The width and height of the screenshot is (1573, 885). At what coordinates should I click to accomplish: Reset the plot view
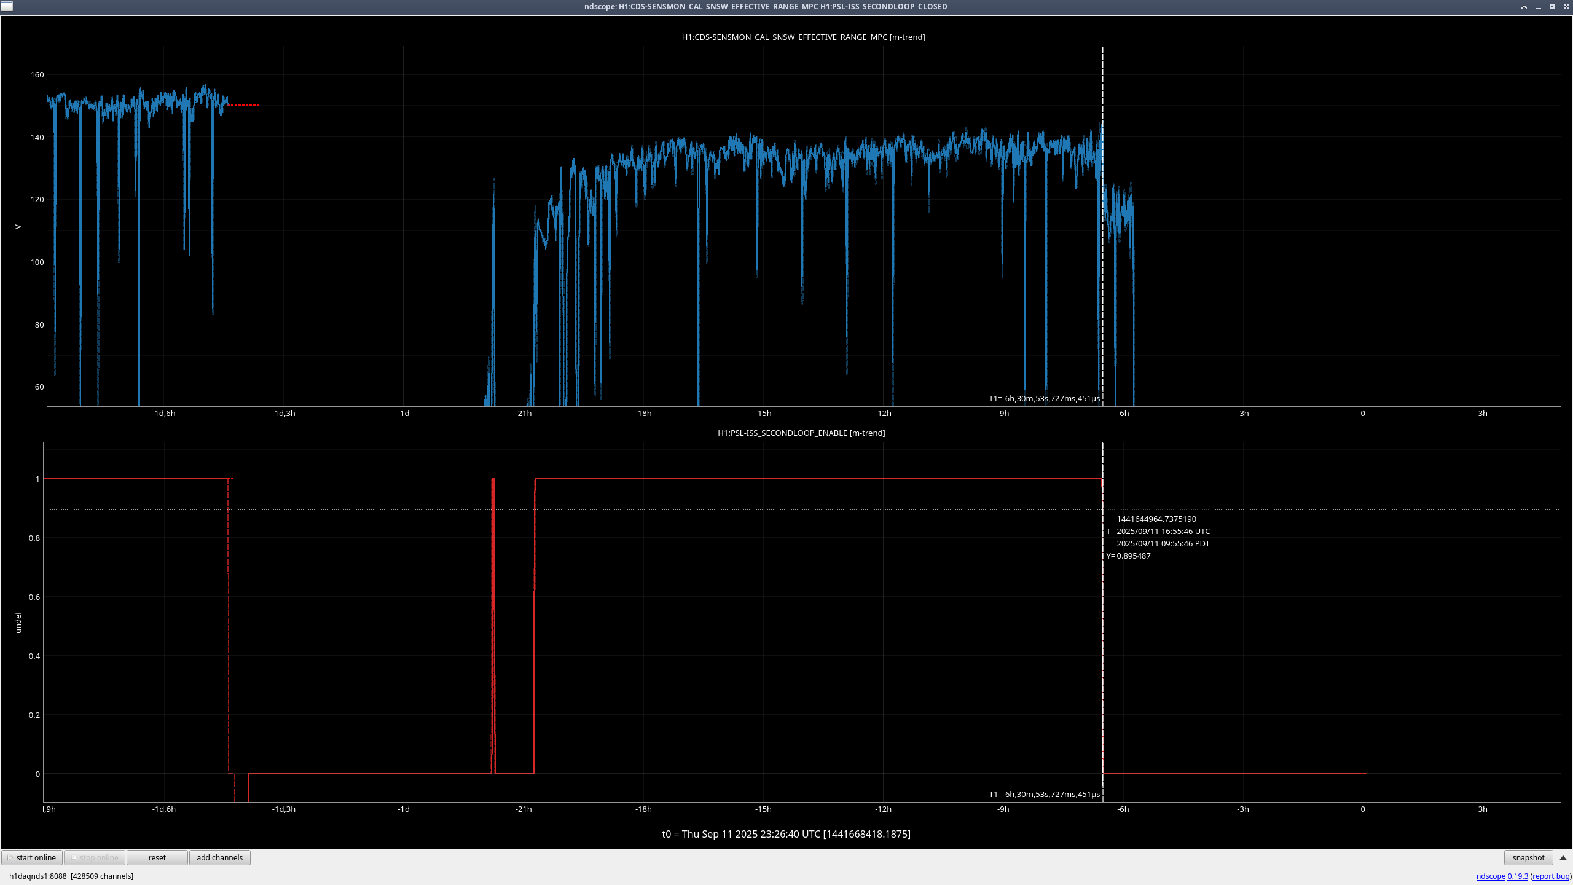(157, 857)
